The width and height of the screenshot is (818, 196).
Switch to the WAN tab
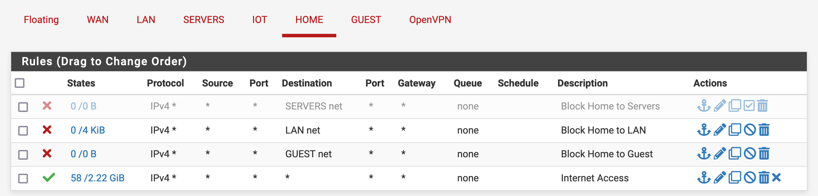point(98,20)
